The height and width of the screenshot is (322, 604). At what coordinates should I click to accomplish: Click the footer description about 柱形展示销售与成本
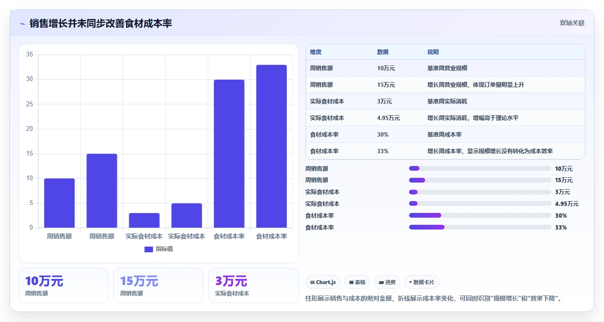(x=434, y=299)
